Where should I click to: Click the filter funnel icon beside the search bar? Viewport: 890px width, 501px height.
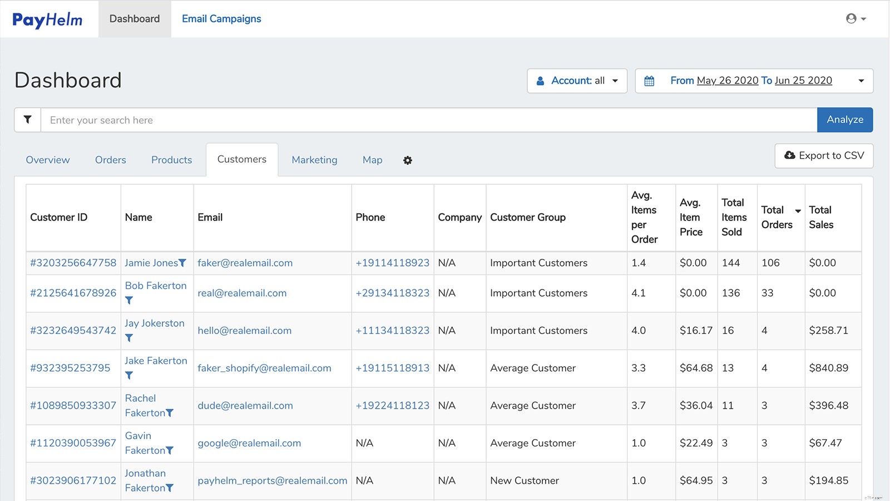pos(27,120)
